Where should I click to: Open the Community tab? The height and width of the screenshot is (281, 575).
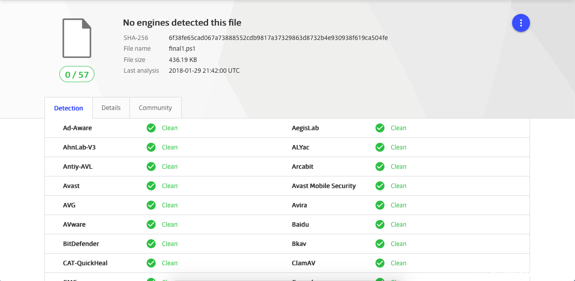click(155, 108)
